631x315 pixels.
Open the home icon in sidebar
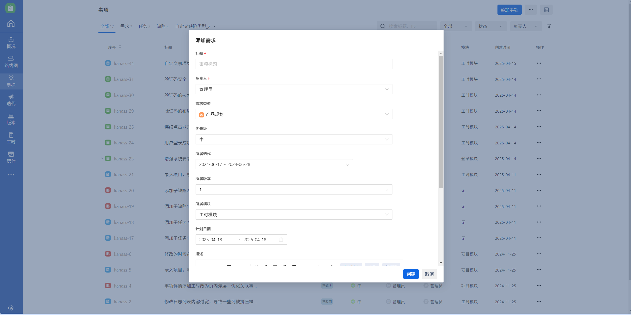pos(11,23)
